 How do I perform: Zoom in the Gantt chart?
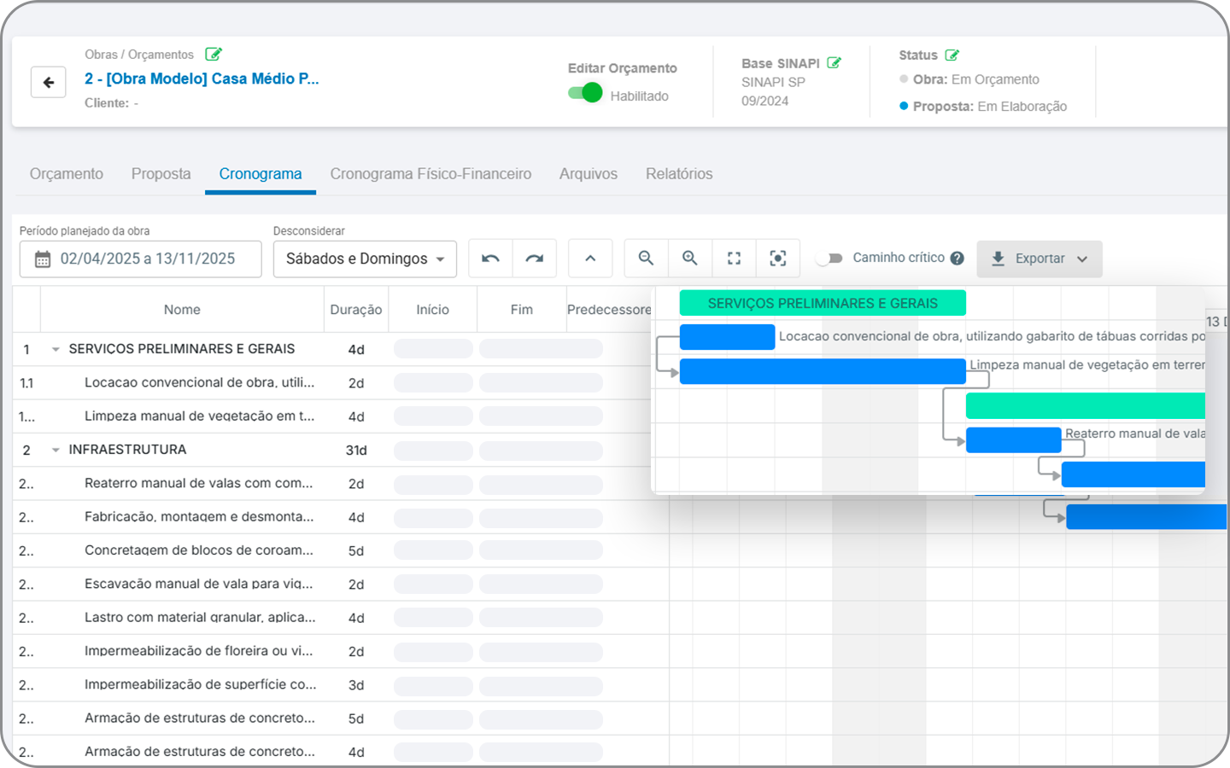pyautogui.click(x=690, y=259)
